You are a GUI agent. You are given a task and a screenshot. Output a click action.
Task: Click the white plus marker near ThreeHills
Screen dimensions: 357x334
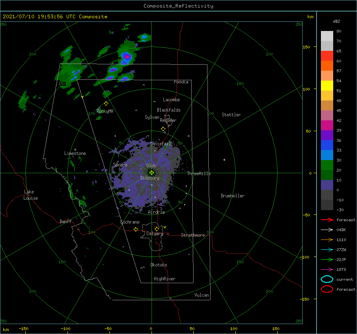click(x=224, y=160)
